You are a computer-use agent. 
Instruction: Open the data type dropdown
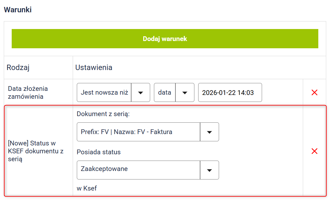tap(165, 92)
